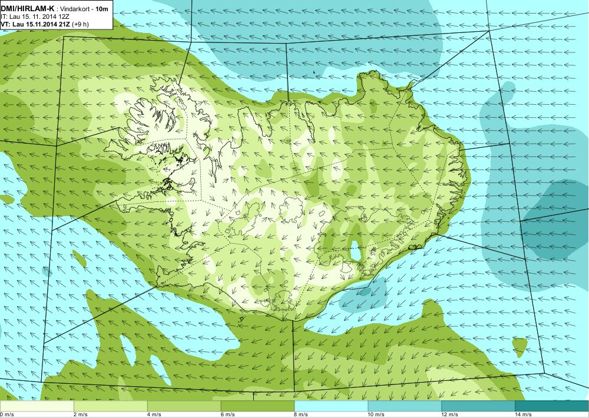This screenshot has height=418, width=589.
Task: Click the 'VT: Lau 15.11.2014 21Z' line
Action: [35, 24]
